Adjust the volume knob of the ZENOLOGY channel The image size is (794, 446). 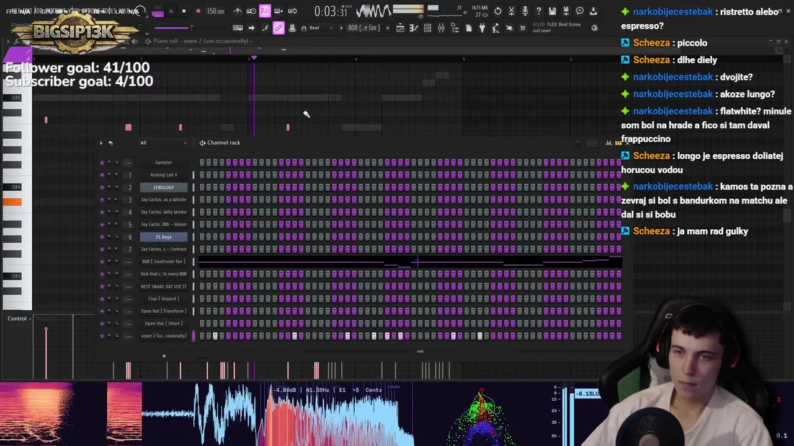click(116, 187)
